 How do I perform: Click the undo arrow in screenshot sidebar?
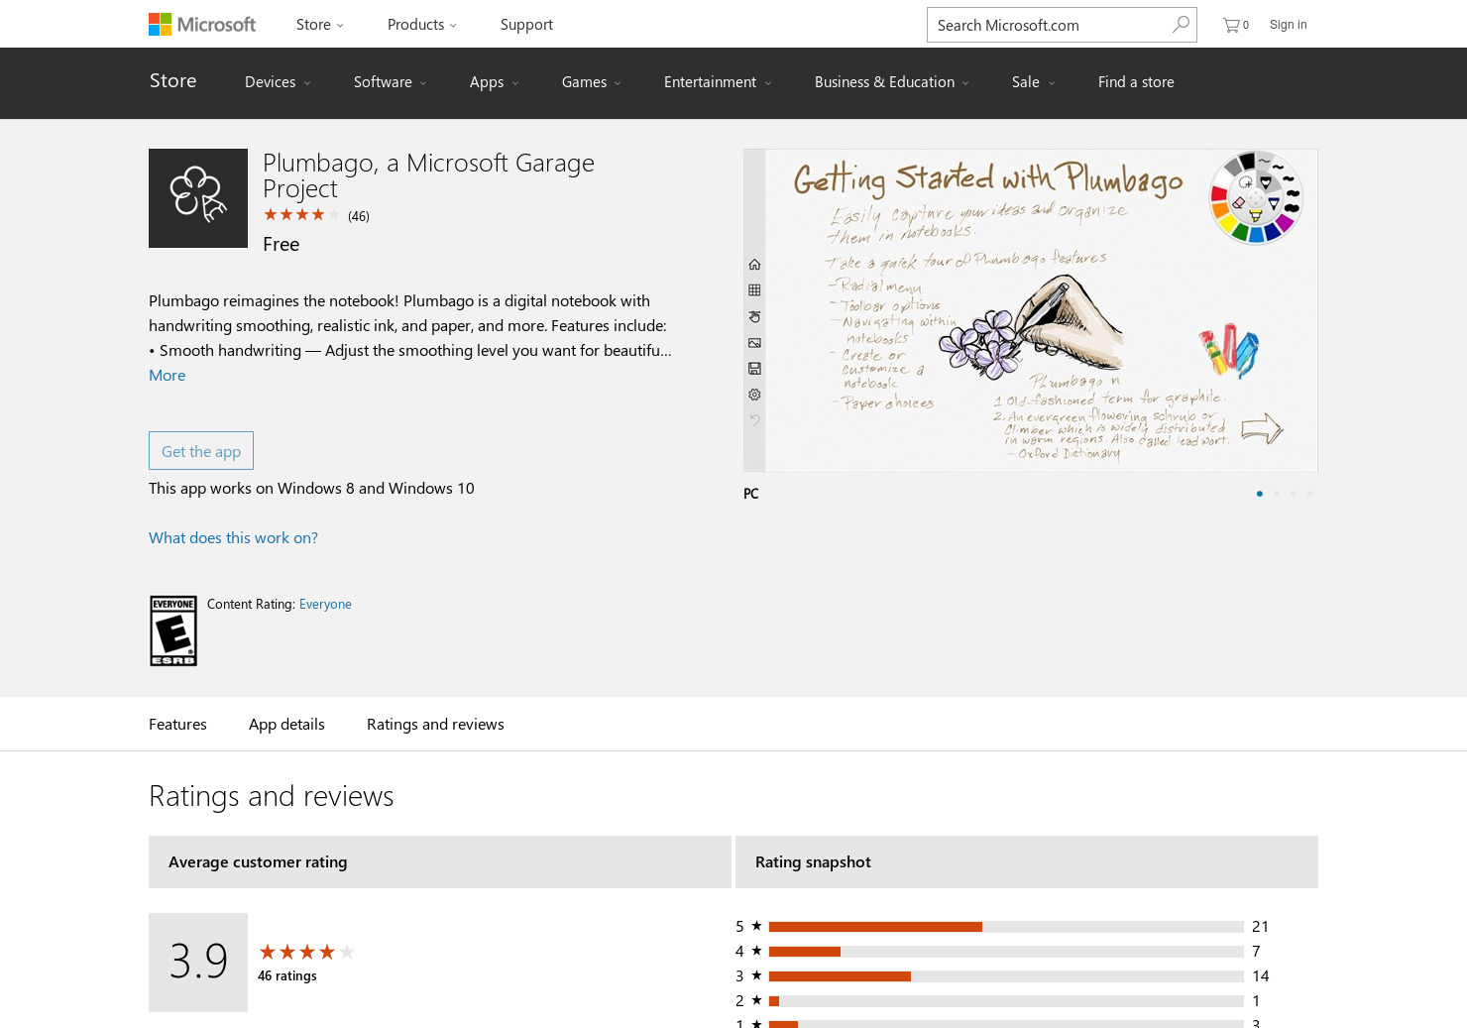click(754, 420)
